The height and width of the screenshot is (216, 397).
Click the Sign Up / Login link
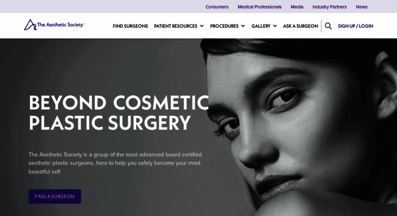pyautogui.click(x=355, y=26)
